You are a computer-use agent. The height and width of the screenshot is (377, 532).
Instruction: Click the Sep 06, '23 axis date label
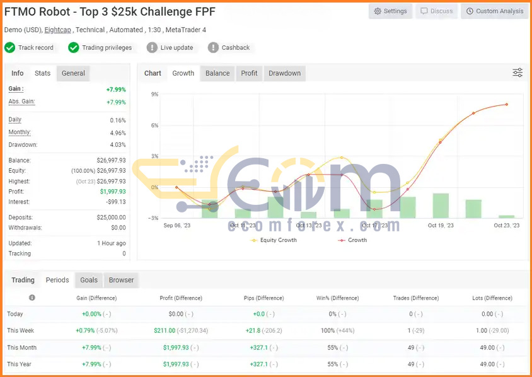(x=176, y=225)
